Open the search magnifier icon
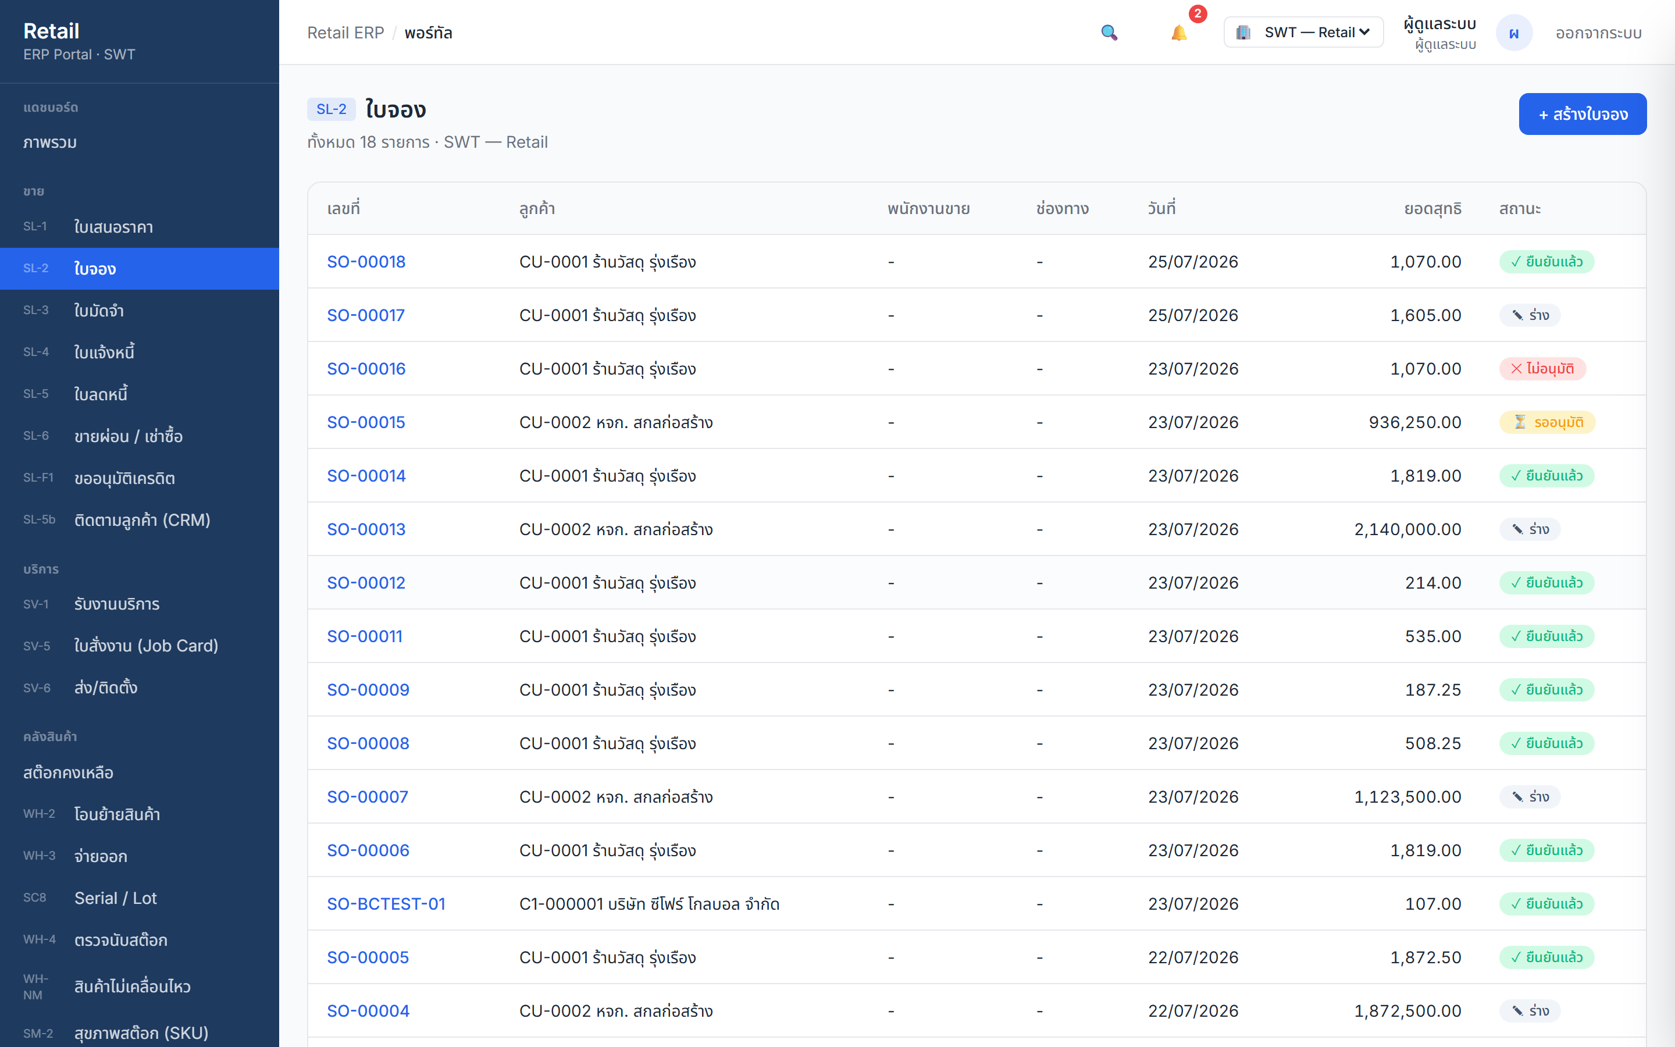 (1109, 33)
